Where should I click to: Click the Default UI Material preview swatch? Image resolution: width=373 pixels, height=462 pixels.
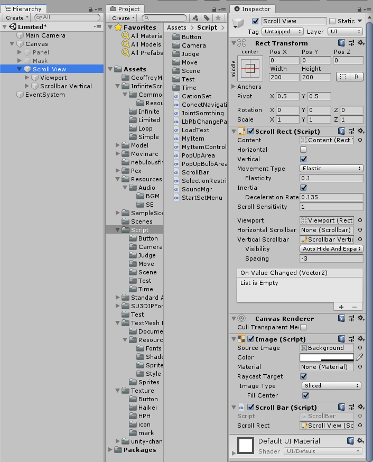pyautogui.click(x=246, y=445)
